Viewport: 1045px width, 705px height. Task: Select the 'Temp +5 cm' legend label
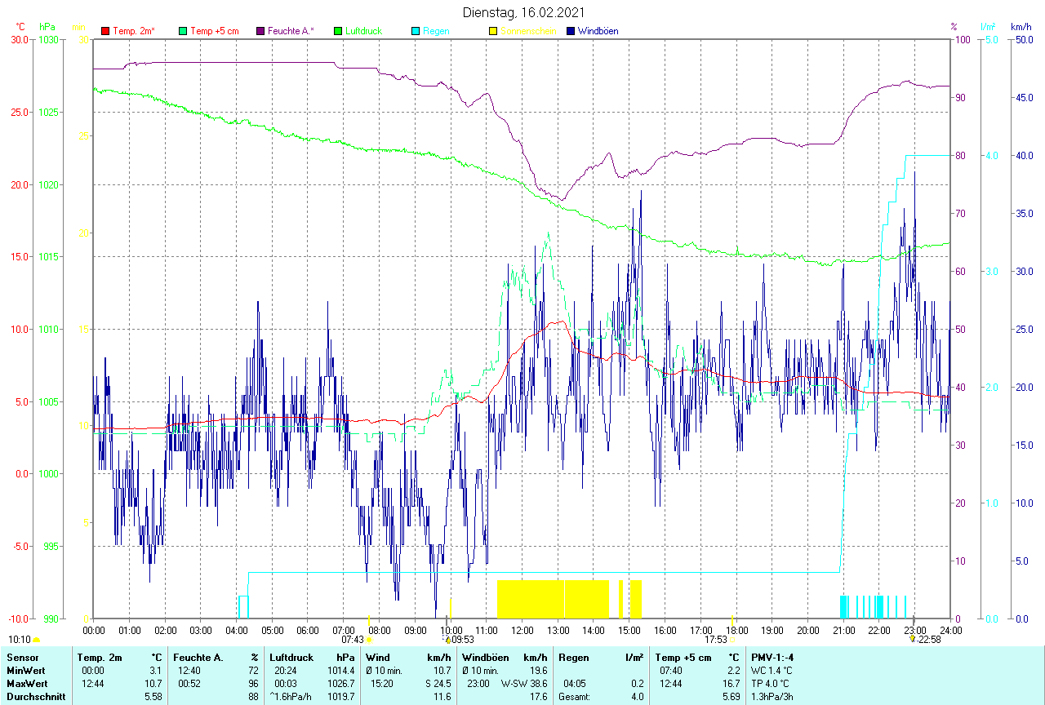215,31
